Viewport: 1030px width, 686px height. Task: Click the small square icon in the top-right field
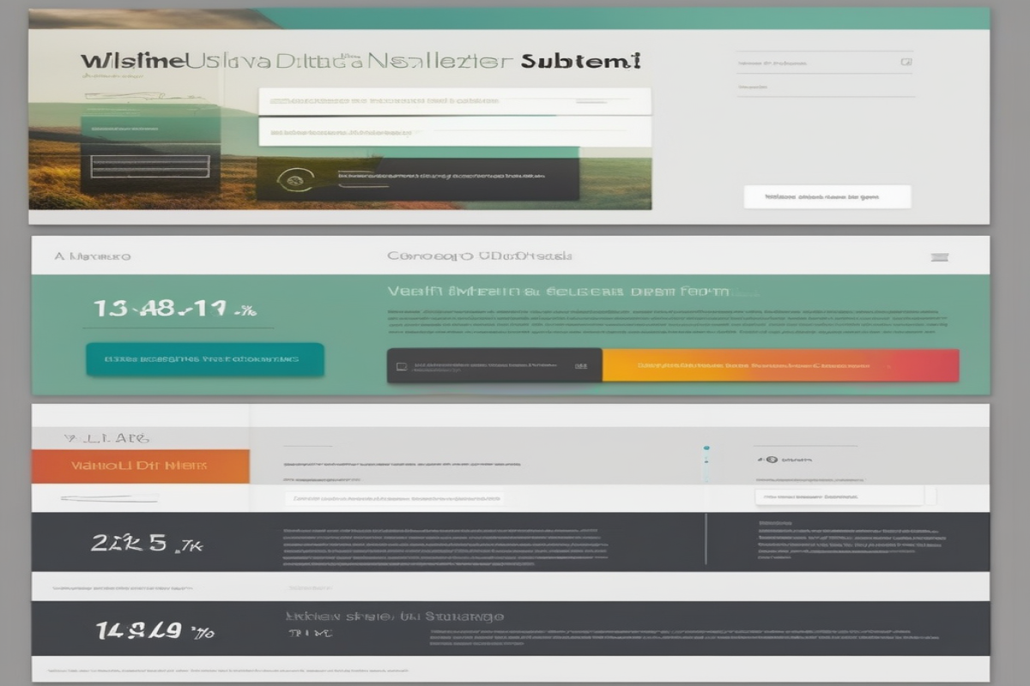906,63
